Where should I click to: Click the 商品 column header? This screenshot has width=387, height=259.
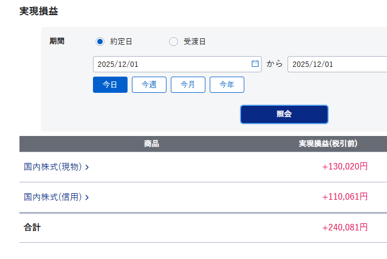tap(151, 144)
